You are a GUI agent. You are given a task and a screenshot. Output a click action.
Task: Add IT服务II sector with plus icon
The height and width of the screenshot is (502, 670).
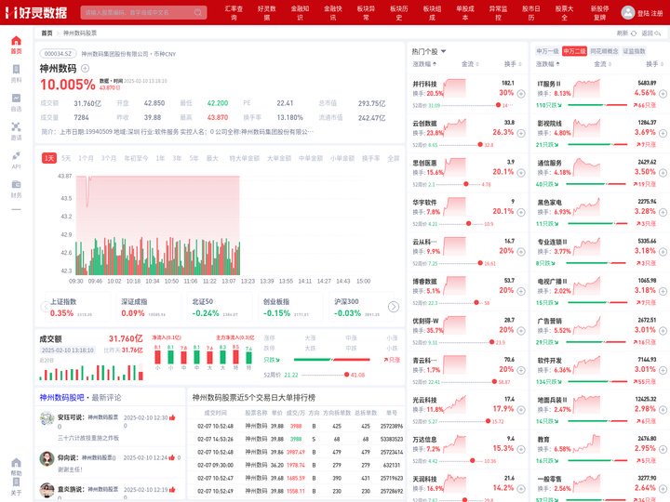663,94
